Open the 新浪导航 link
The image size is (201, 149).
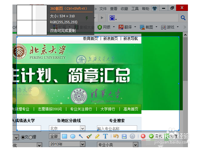(130, 38)
